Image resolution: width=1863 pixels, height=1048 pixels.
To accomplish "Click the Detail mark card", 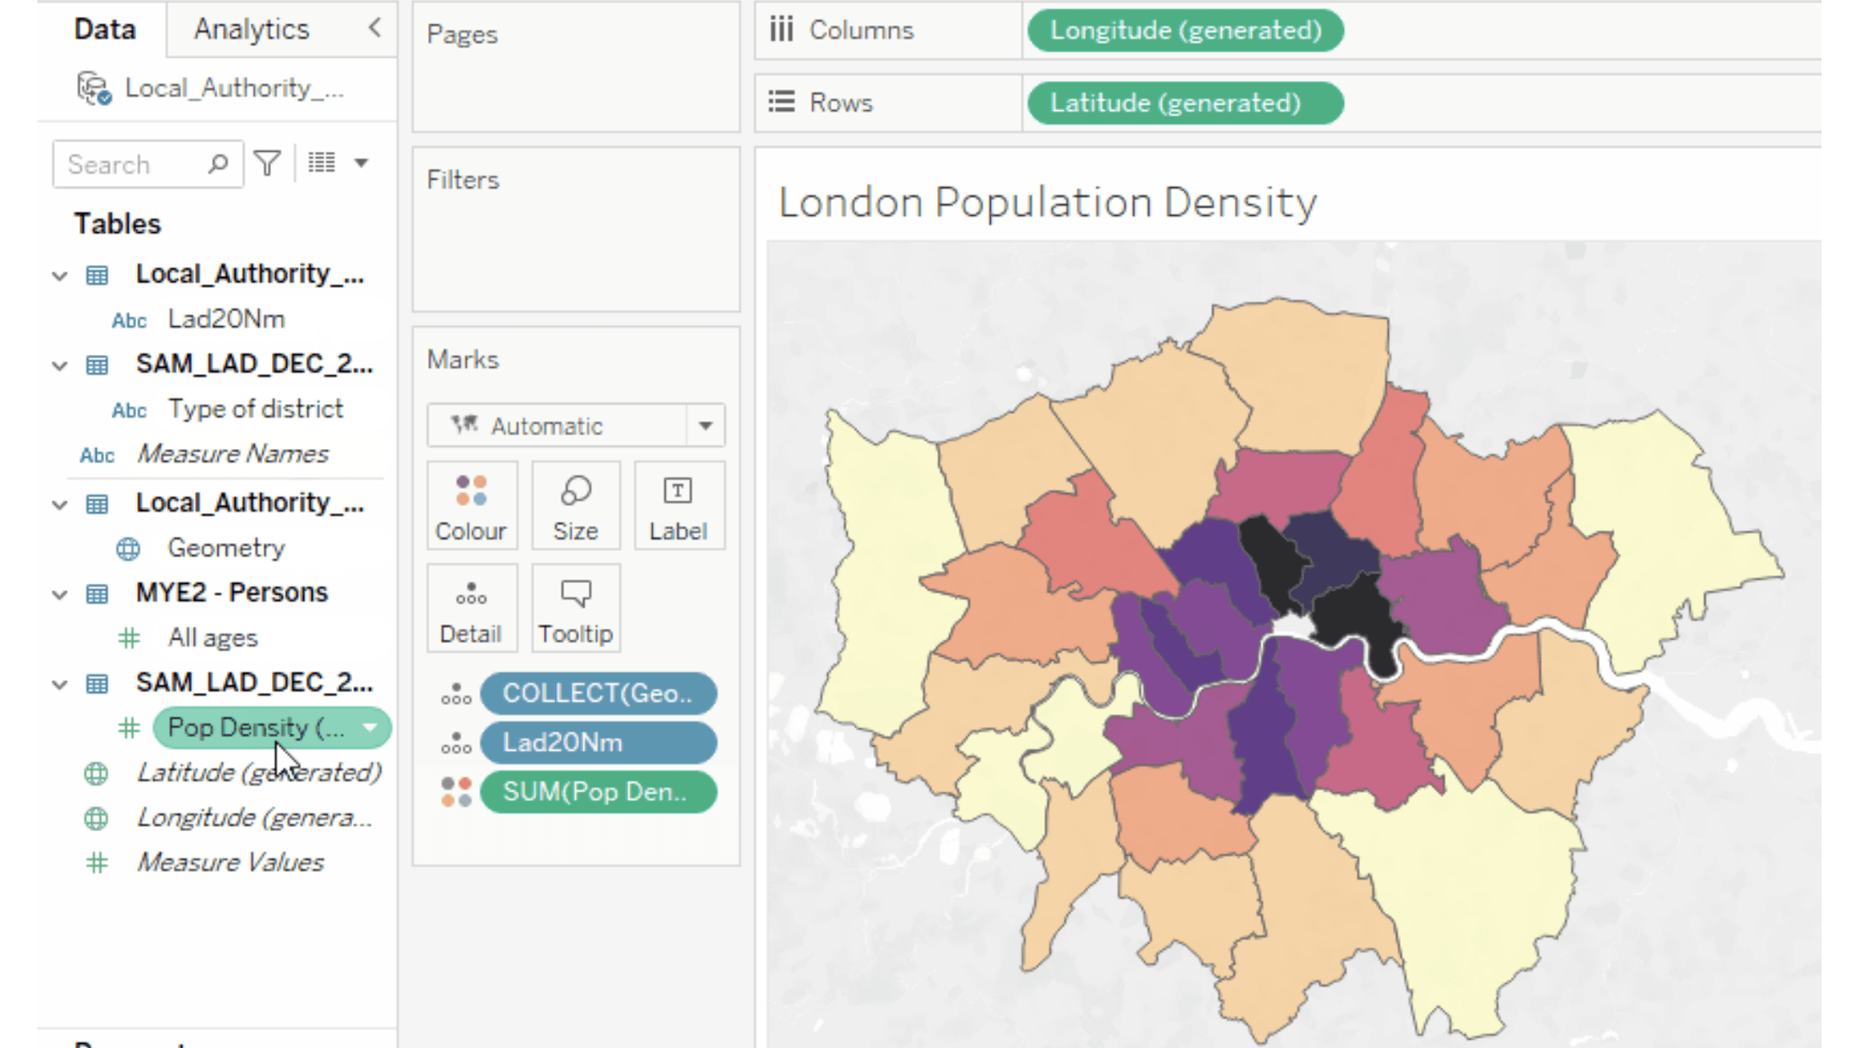I will tap(471, 608).
